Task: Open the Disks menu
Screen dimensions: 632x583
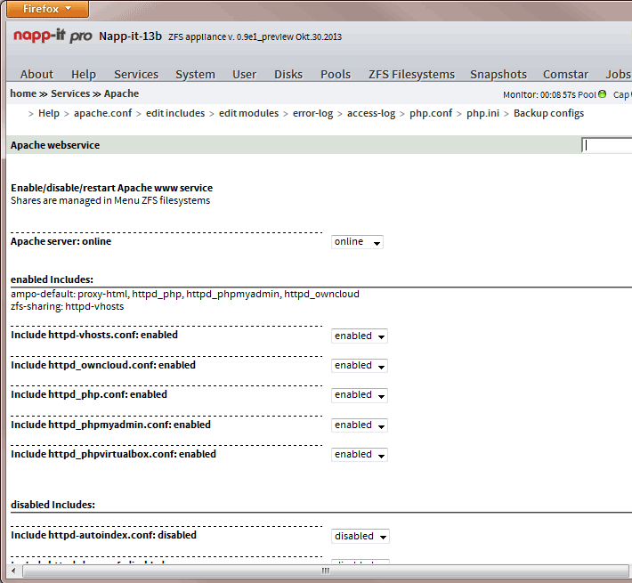Action: tap(288, 75)
